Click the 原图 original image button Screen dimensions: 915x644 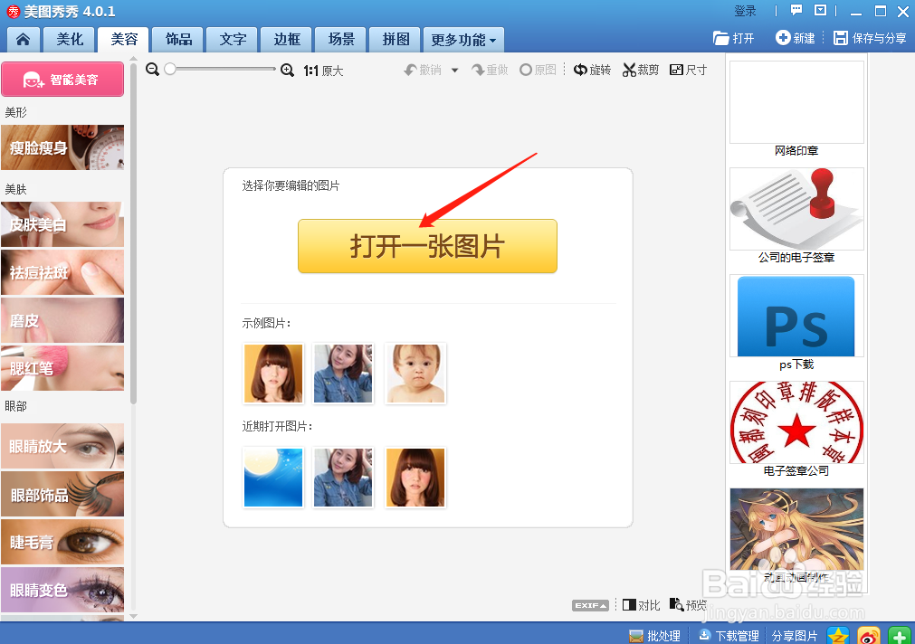(538, 70)
